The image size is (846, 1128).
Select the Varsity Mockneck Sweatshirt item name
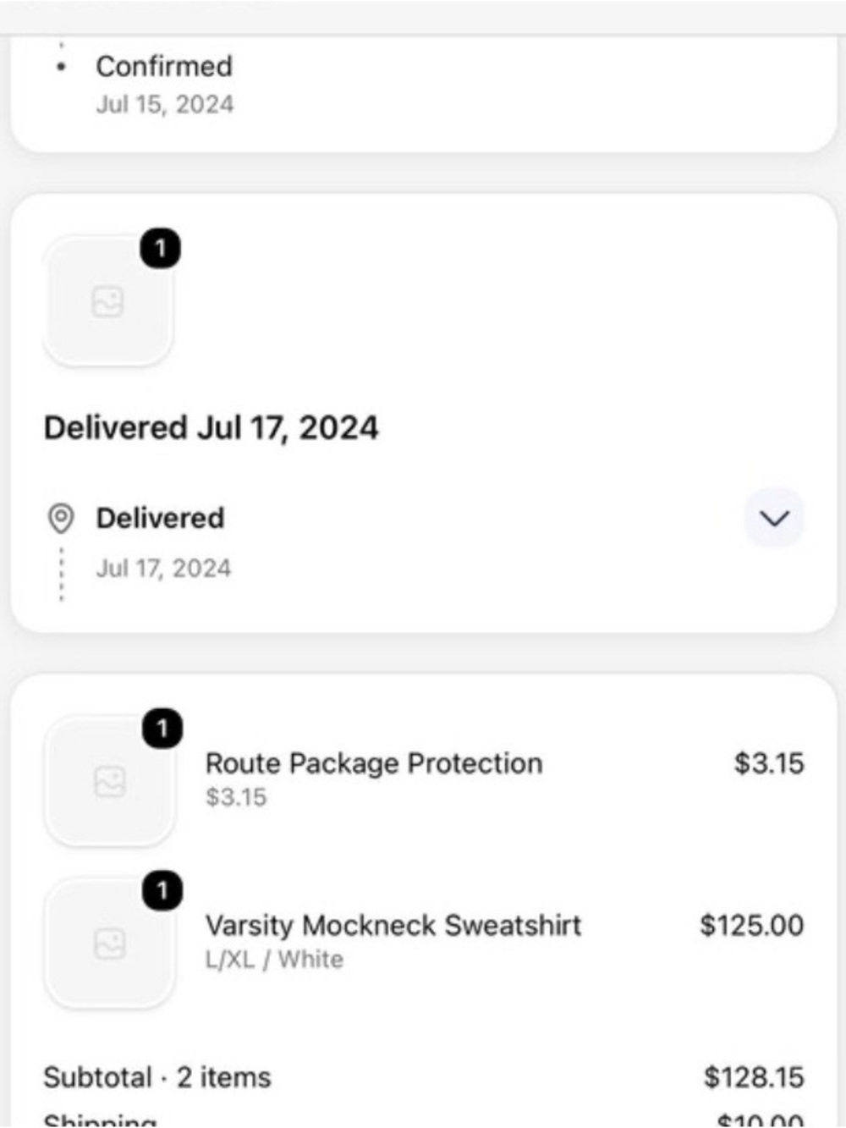point(393,925)
